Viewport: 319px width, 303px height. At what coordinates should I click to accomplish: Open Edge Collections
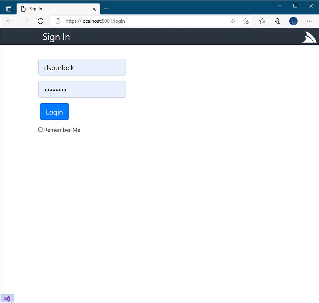click(x=278, y=21)
